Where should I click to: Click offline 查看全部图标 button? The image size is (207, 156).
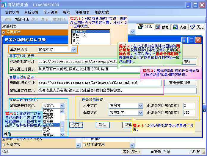(180, 83)
